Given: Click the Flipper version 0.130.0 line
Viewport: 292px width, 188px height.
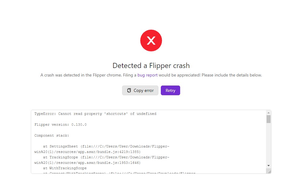Looking at the screenshot, I should pos(60,124).
